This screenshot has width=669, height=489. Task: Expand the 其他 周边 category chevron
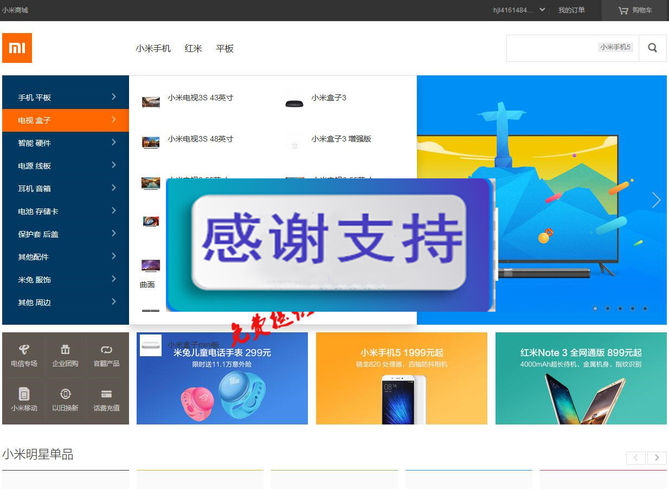coord(114,301)
